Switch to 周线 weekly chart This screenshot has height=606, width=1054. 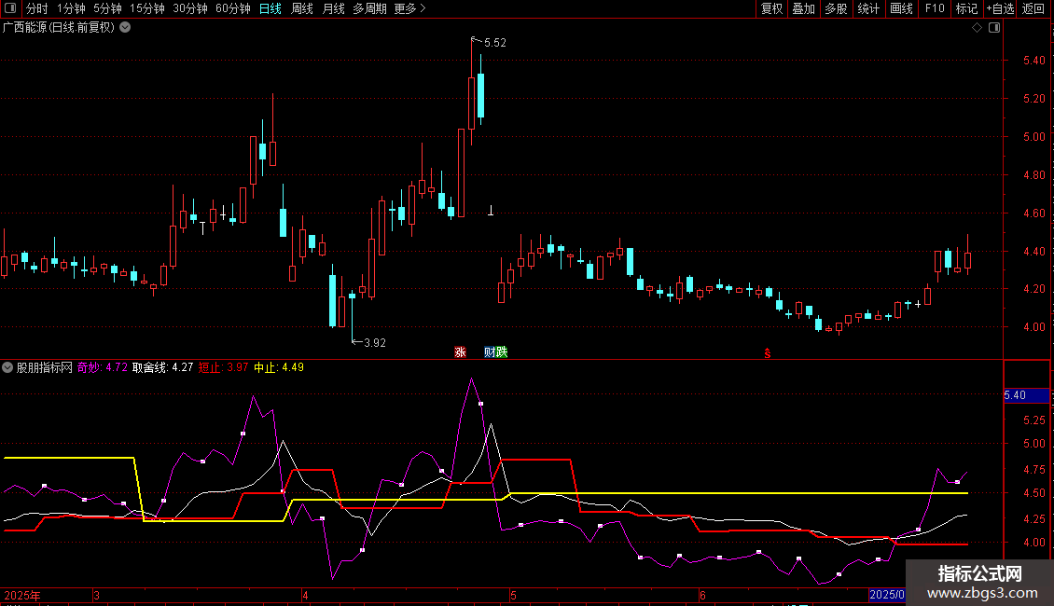[302, 8]
